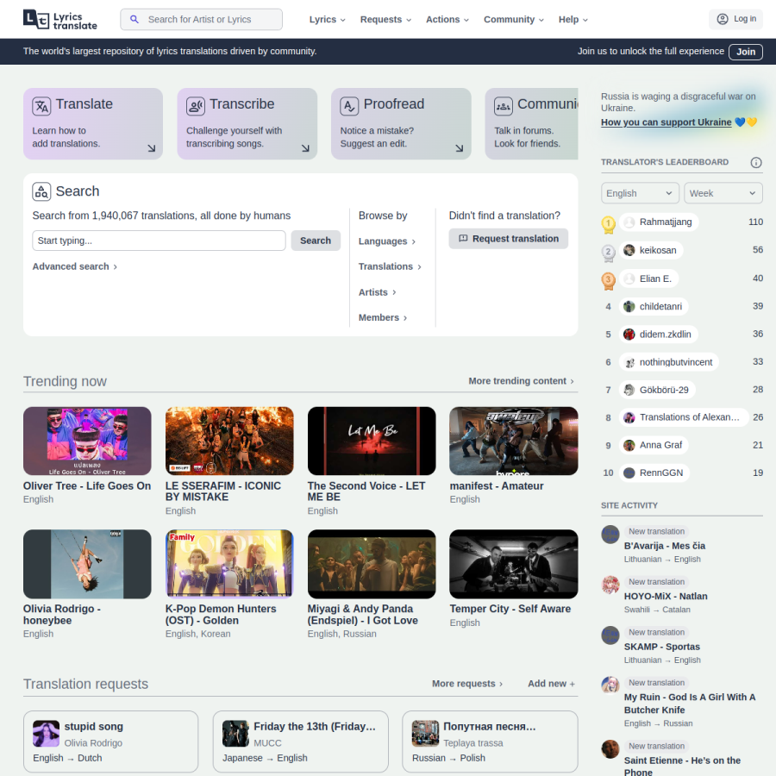Click the stupid song request cover
Screen dimensions: 776x776
coord(46,734)
